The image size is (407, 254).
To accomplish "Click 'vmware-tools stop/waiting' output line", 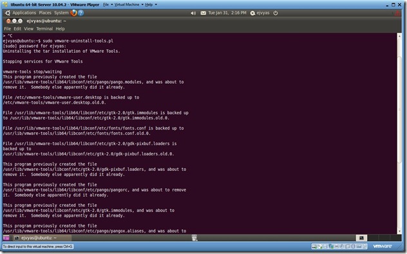I will click(32, 72).
